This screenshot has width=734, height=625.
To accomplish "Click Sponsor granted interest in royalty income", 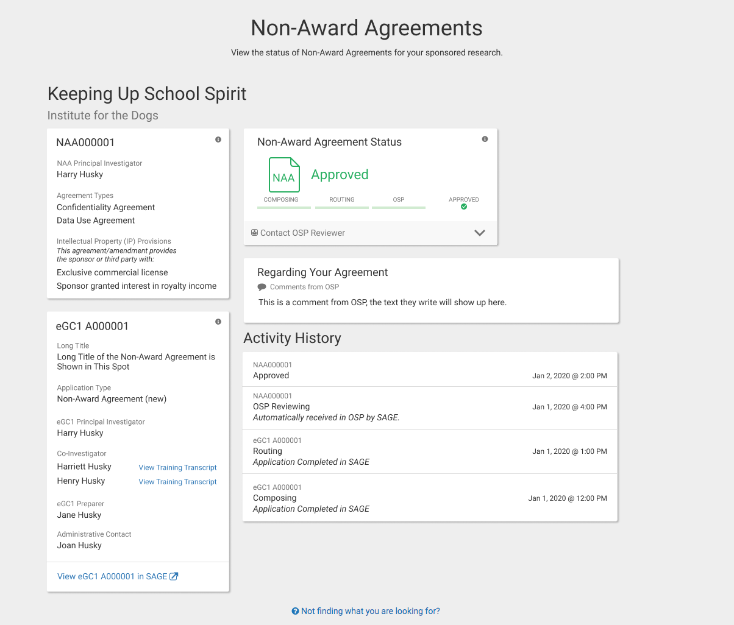I will tap(137, 286).
